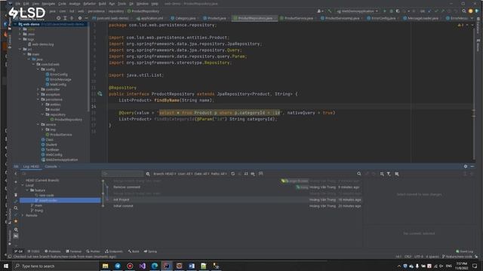
Task: Open the Terminal tool window
Action: (x=73, y=251)
